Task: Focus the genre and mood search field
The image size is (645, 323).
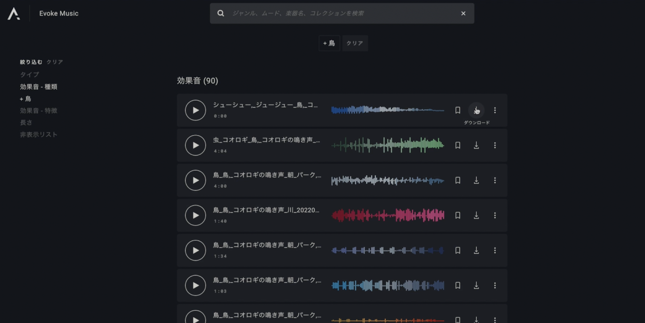Action: click(342, 13)
